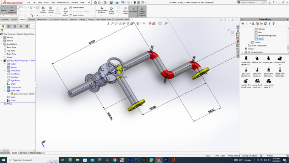Open the FeatureManager design tree tab
Viewport: 289px width, 163px height.
(x=3, y=26)
